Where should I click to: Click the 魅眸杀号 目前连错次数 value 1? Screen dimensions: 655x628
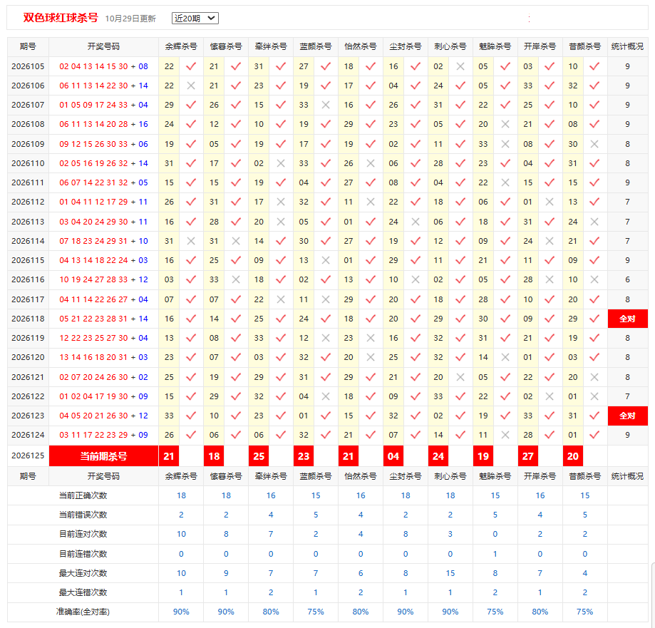[495, 554]
